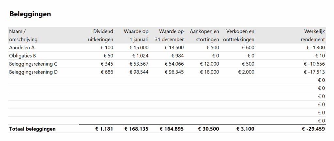Click the Beleggingen heading

pyautogui.click(x=30, y=14)
